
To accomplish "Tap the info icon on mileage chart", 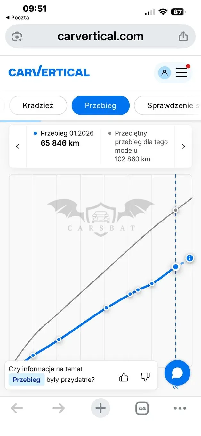I will click(x=189, y=258).
